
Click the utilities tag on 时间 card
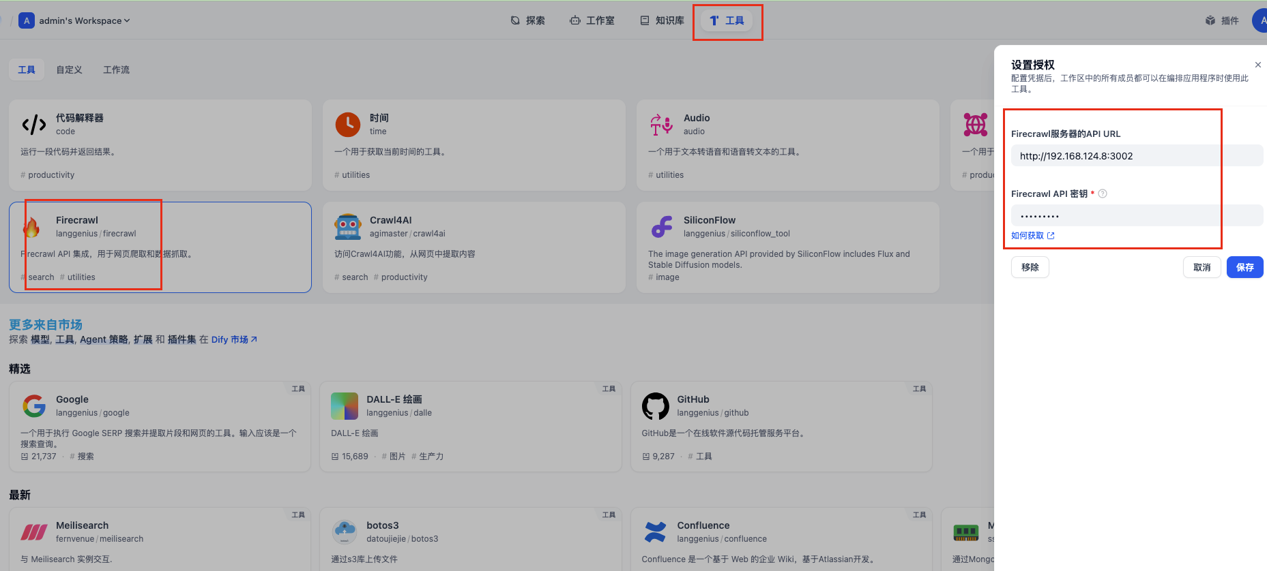coord(352,175)
